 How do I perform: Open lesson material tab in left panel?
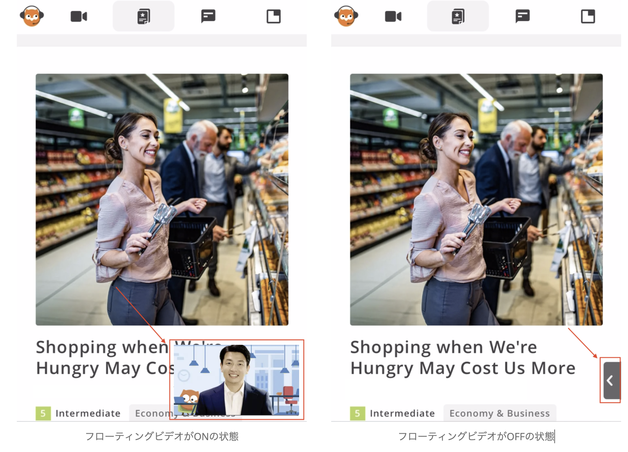(144, 16)
